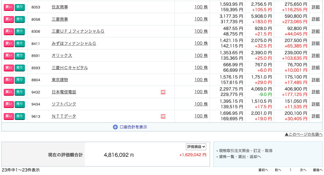The height and width of the screenshot is (175, 324).
Task: View 詳細 for 日本電信電話
Action: 316,92
